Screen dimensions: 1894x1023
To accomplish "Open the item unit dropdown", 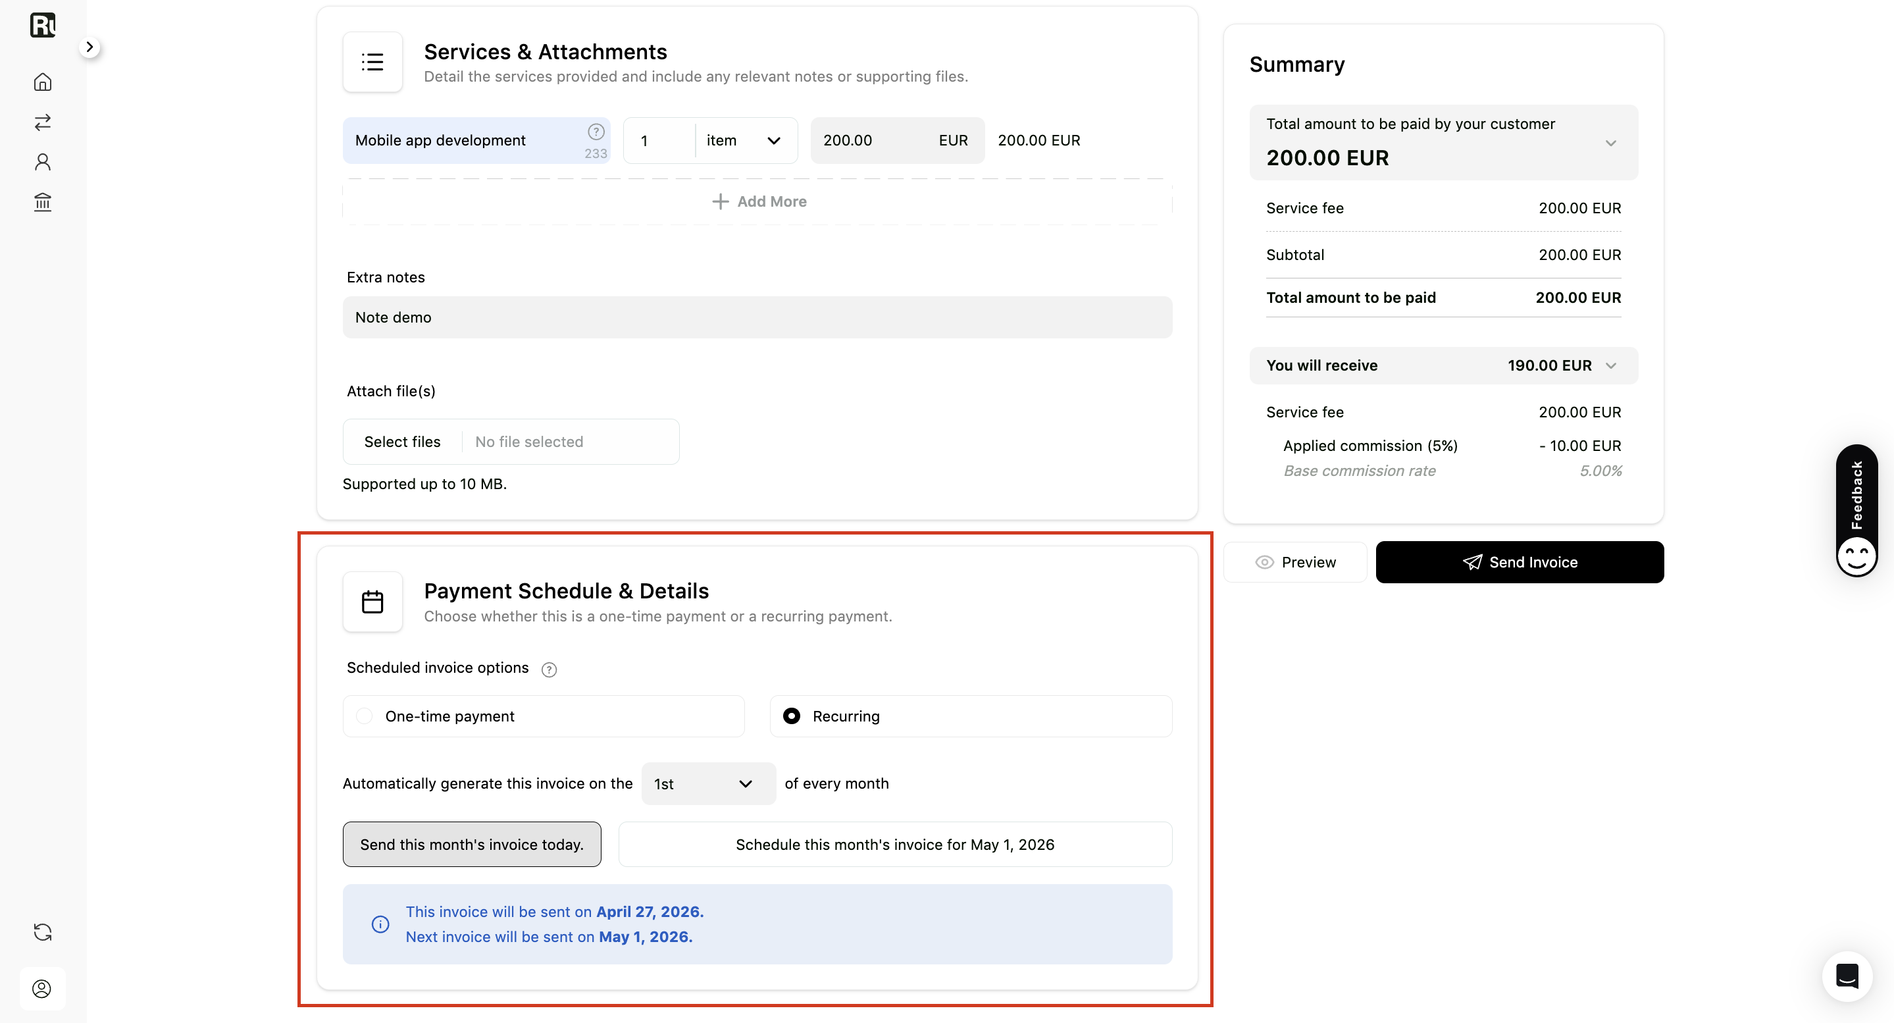I will pyautogui.click(x=746, y=140).
